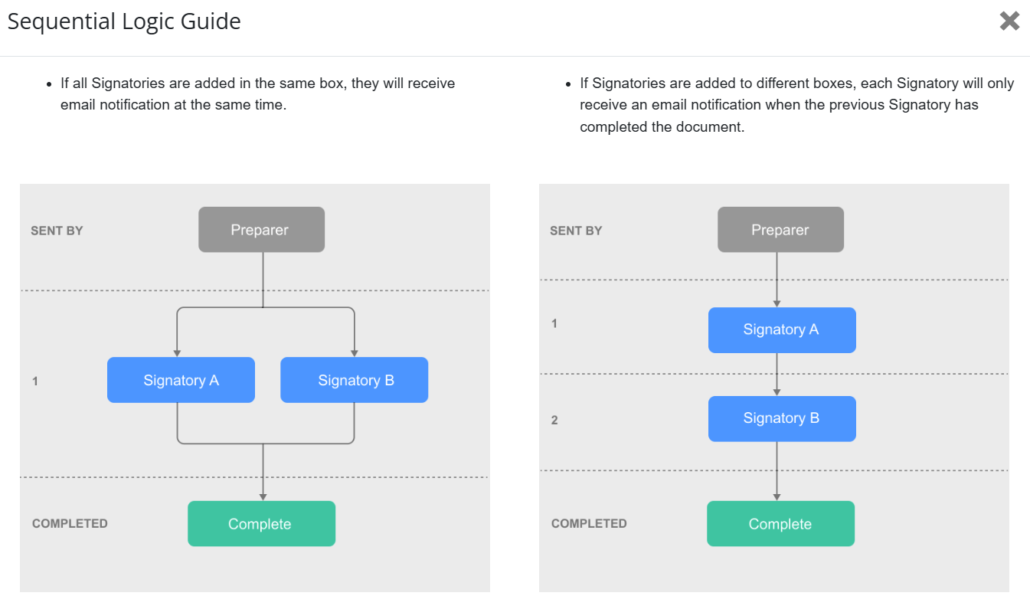The width and height of the screenshot is (1030, 609).
Task: Select Signatory A in the left diagram
Action: tap(181, 380)
